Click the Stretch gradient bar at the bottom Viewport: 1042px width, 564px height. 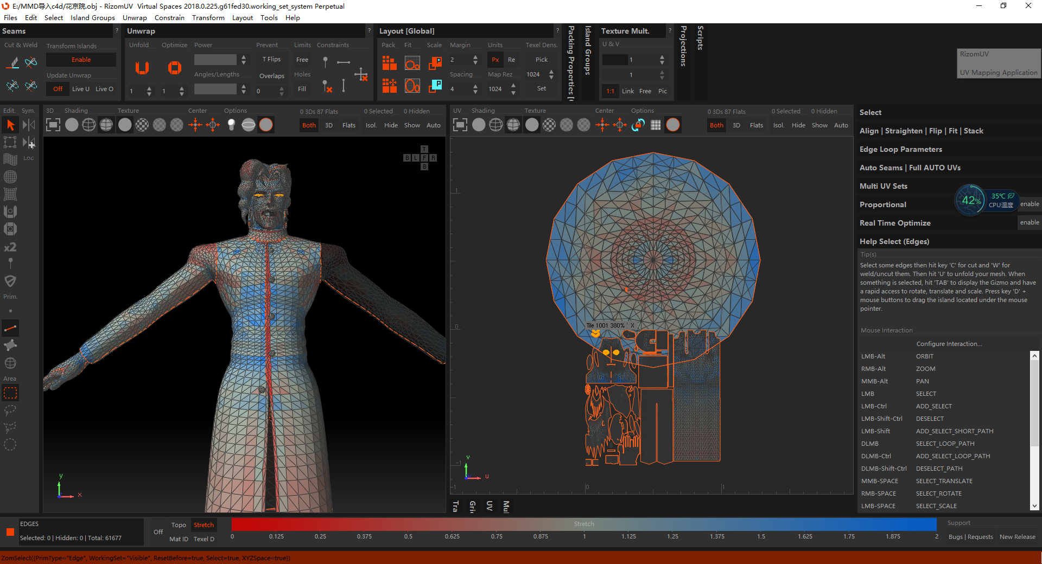(x=583, y=524)
